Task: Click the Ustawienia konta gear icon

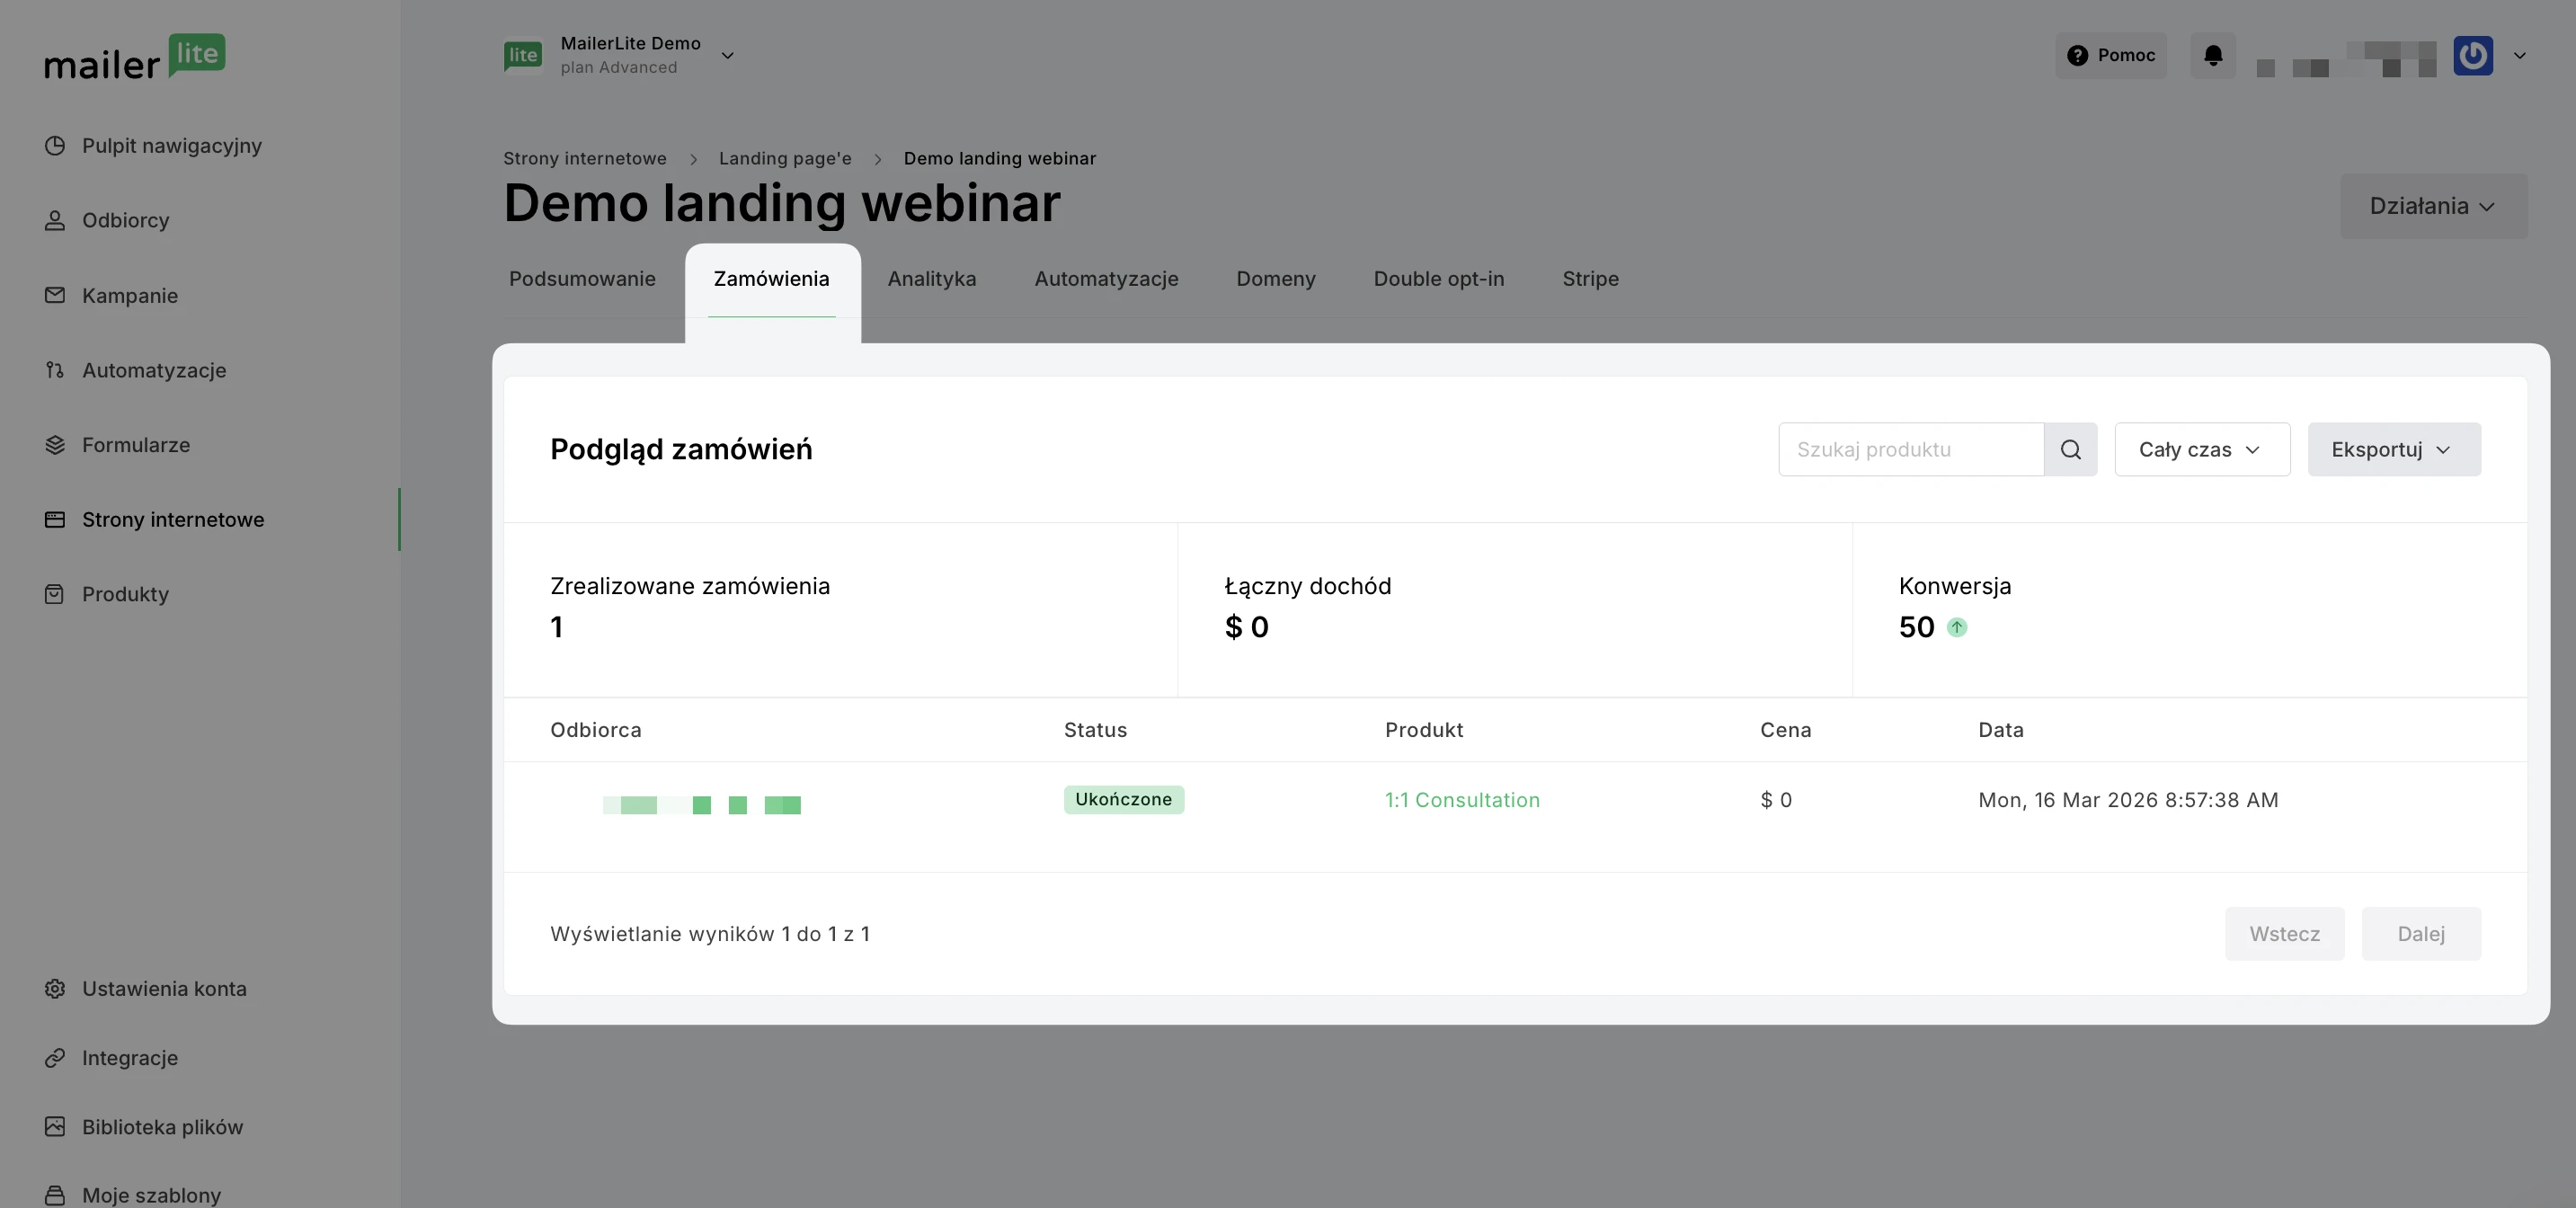Action: click(x=55, y=988)
